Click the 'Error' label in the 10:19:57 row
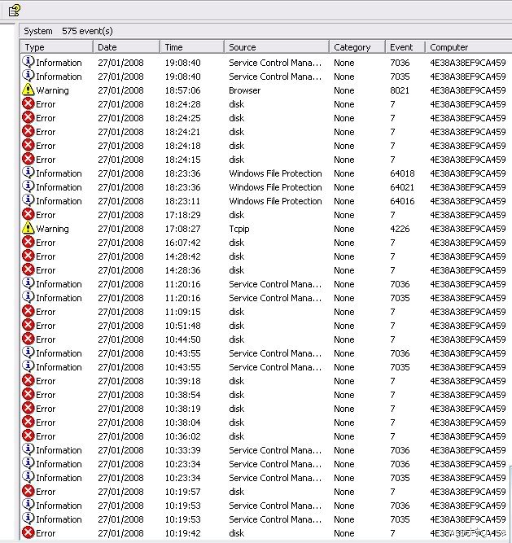Screen dimensions: 512x543 click(46, 492)
